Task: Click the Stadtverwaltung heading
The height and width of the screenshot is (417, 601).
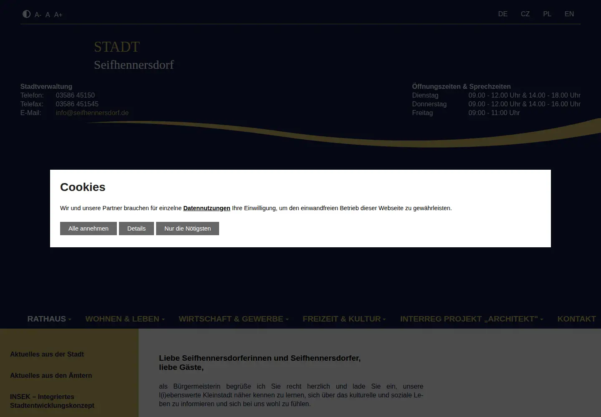Action: (x=46, y=86)
